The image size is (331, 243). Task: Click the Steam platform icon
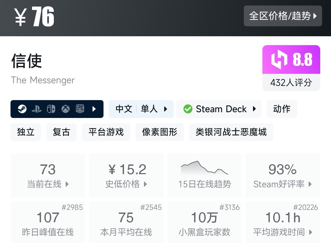pyautogui.click(x=22, y=109)
